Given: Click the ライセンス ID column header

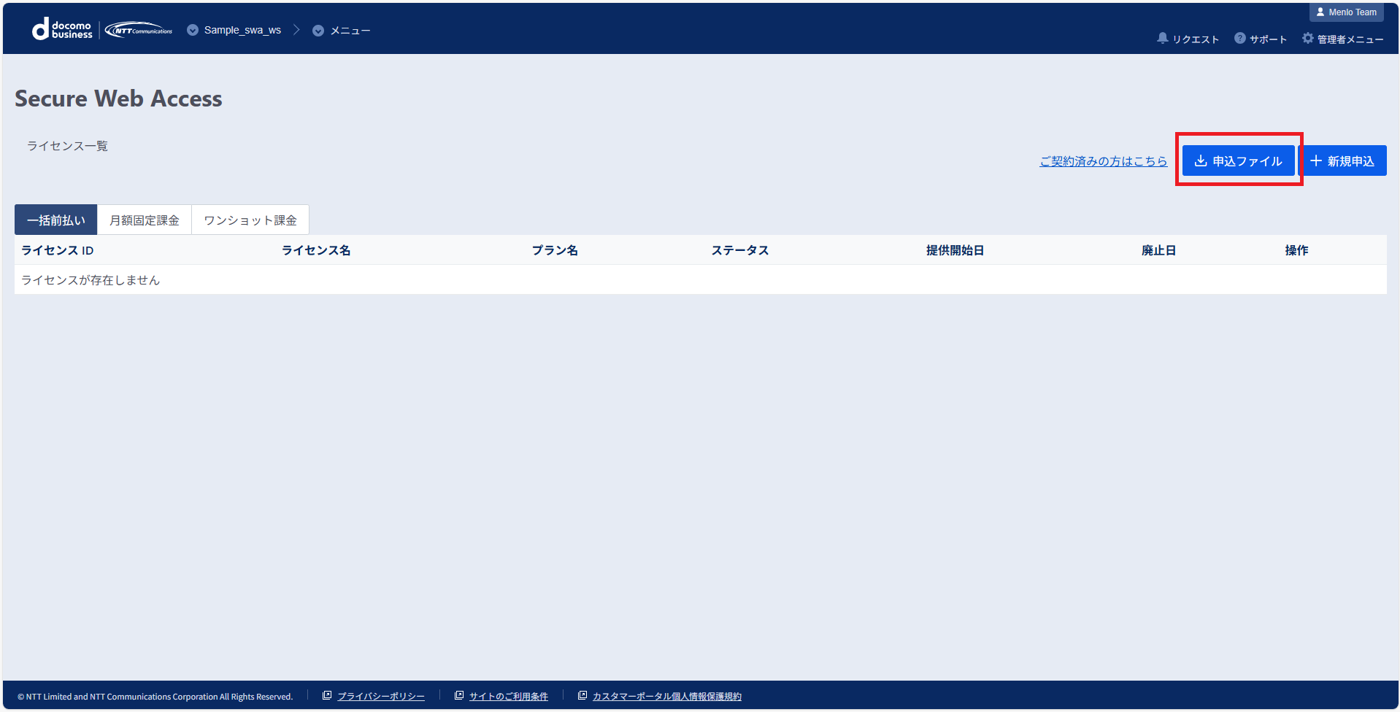Looking at the screenshot, I should point(58,250).
